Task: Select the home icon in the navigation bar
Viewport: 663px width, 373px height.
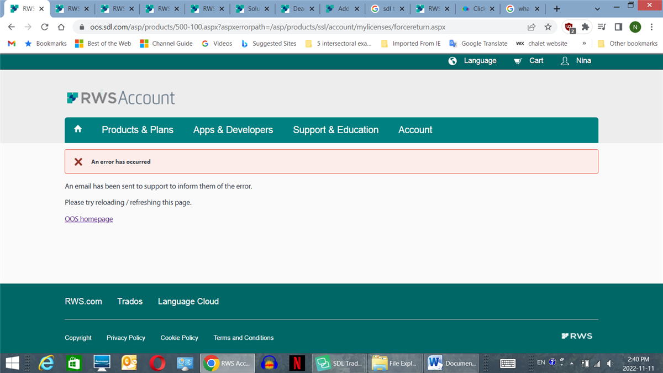Action: 77,129
